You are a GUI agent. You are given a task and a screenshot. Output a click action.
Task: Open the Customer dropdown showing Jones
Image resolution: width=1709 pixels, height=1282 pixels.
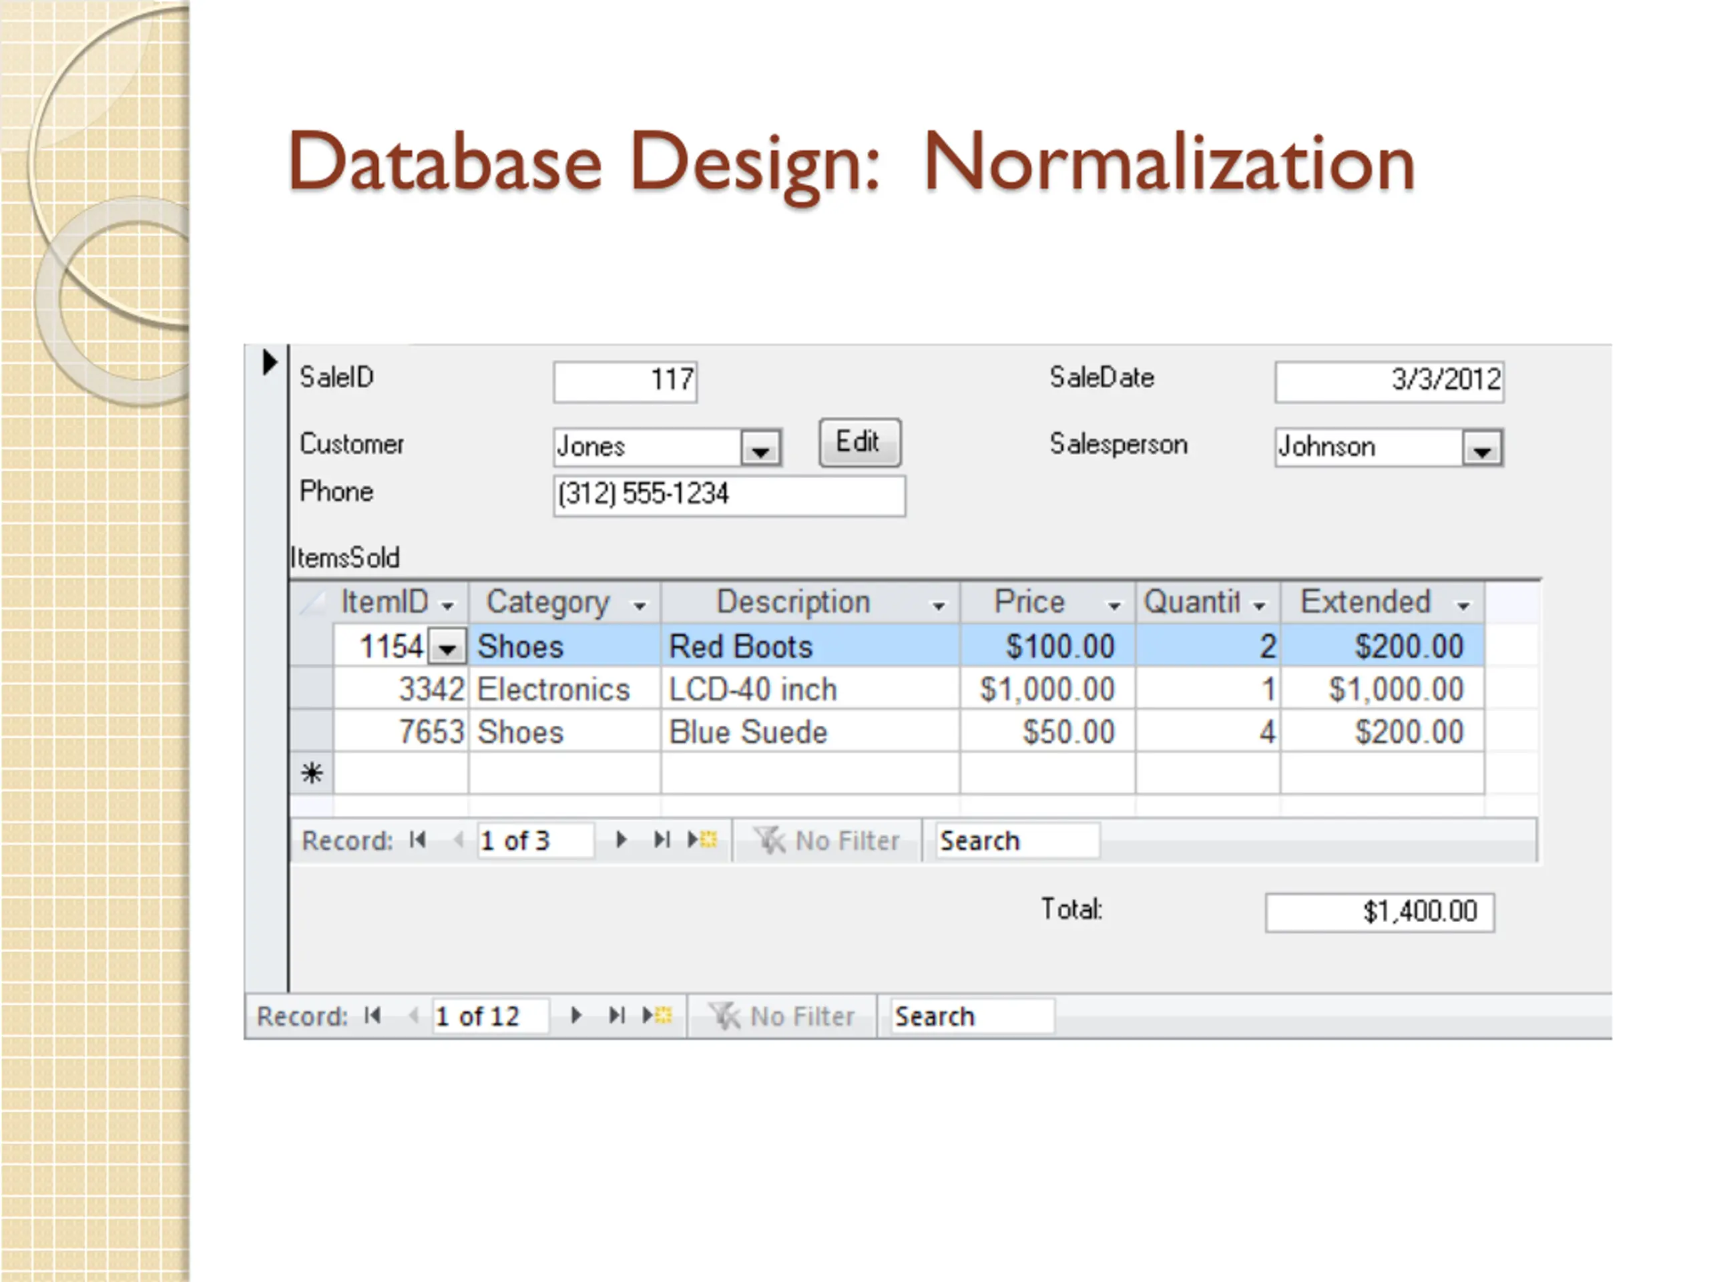[x=760, y=448]
